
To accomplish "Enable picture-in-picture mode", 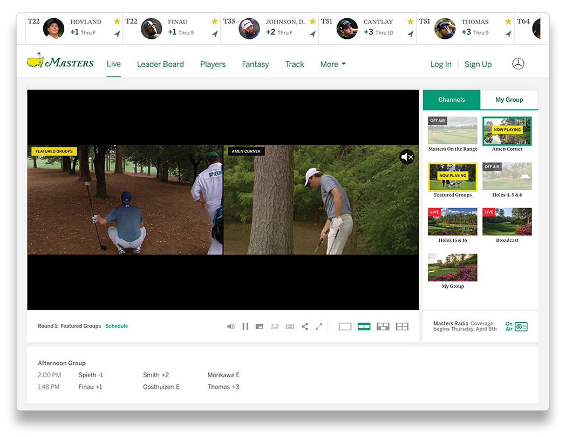I will point(260,327).
